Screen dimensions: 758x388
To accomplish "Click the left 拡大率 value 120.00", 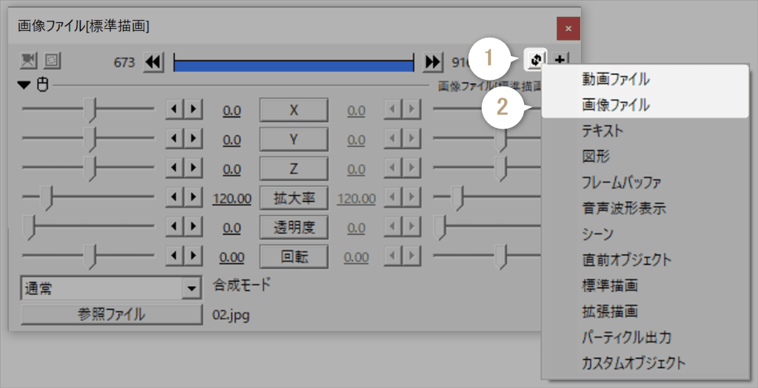I will (x=232, y=199).
